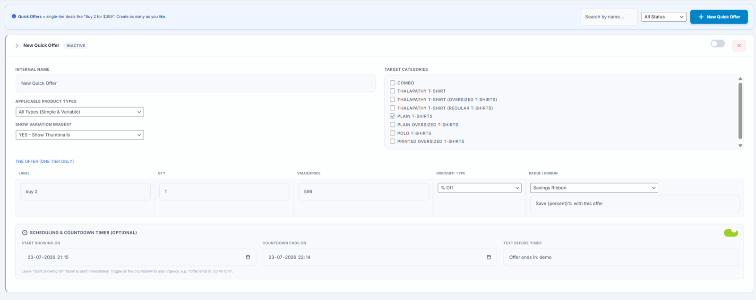Disable the countdown timer green toggle

pyautogui.click(x=730, y=233)
